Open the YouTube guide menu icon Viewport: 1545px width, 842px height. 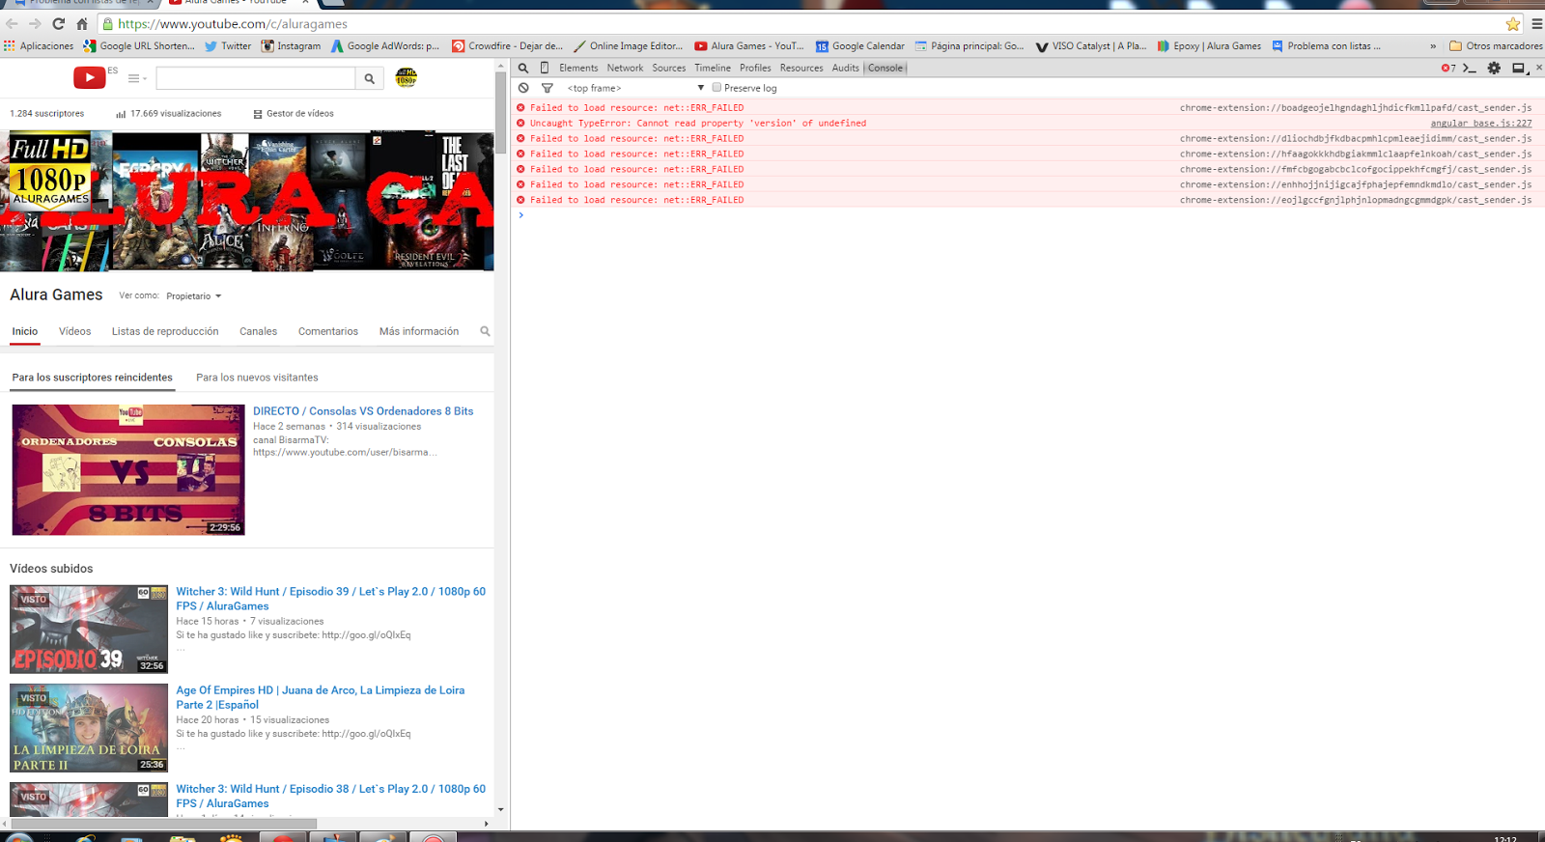[136, 78]
